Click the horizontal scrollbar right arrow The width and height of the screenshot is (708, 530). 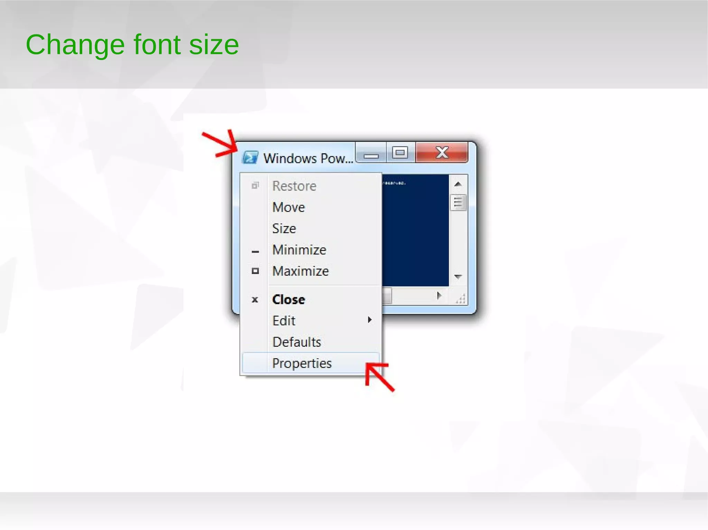[439, 296]
